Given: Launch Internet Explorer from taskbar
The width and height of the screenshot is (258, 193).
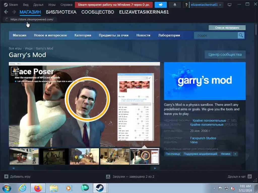Looking at the screenshot, I should click(x=22, y=188).
